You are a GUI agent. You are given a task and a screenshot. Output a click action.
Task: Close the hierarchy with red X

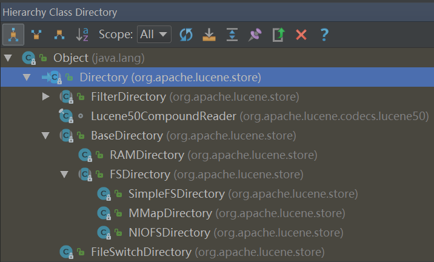[301, 35]
